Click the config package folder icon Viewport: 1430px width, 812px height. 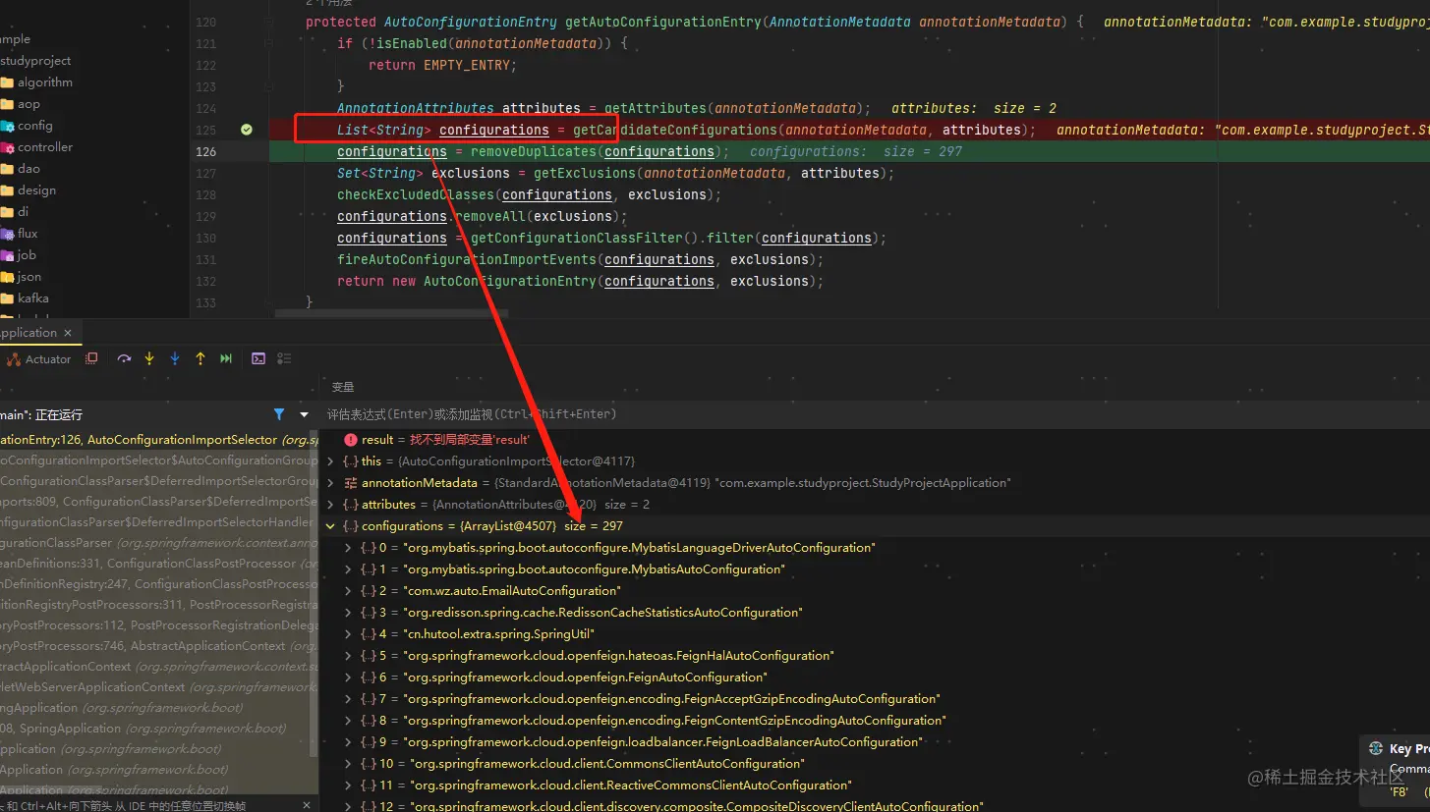point(7,126)
